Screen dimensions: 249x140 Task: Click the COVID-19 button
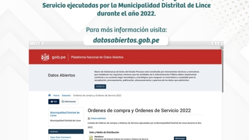click(x=100, y=86)
